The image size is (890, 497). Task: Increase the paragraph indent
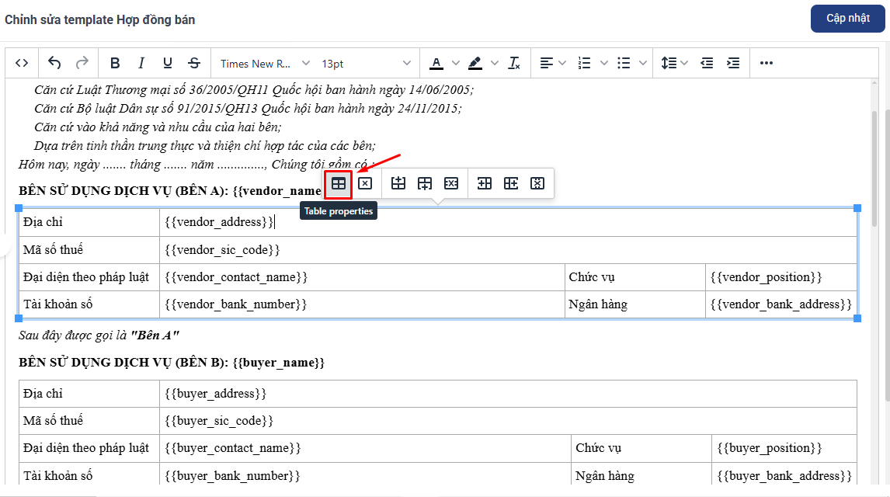click(732, 63)
